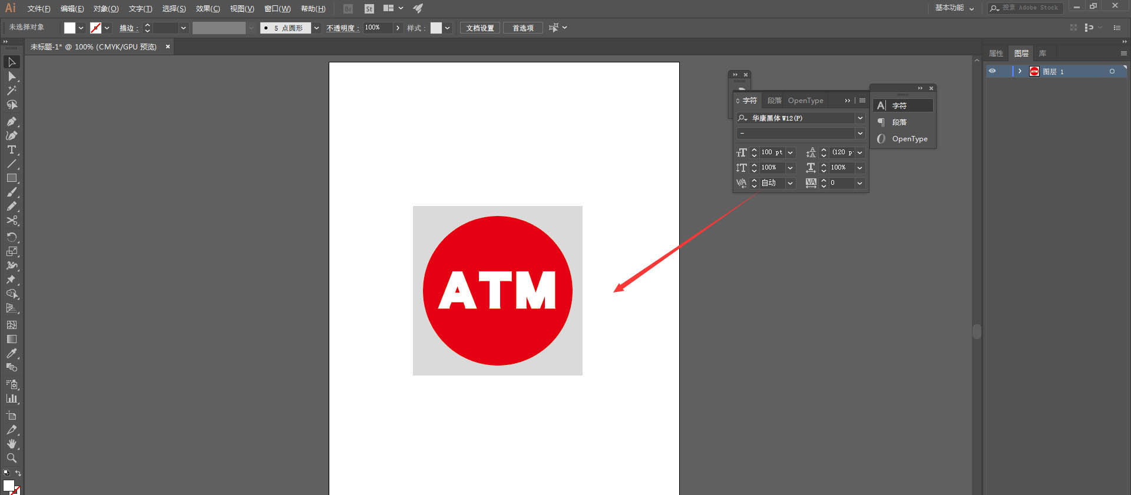Select the Type tool

tap(11, 150)
